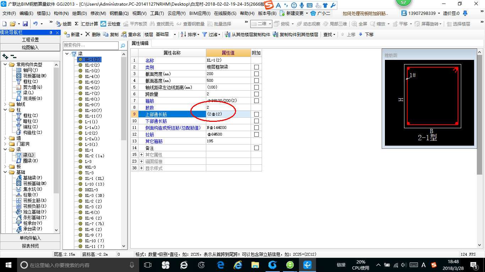Image resolution: width=485 pixels, height=272 pixels.
Task: Click the collapse-all minus icon in navigation panel
Action: tap(13, 56)
